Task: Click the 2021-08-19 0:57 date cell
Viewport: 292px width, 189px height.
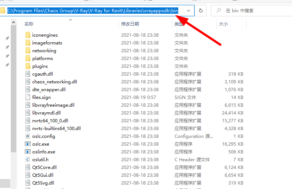Action: pyautogui.click(x=138, y=97)
